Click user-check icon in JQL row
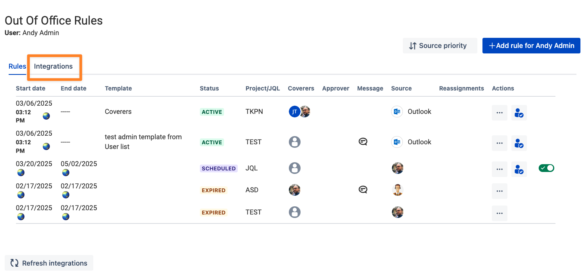Viewport: 582px width, 280px height. tap(519, 169)
